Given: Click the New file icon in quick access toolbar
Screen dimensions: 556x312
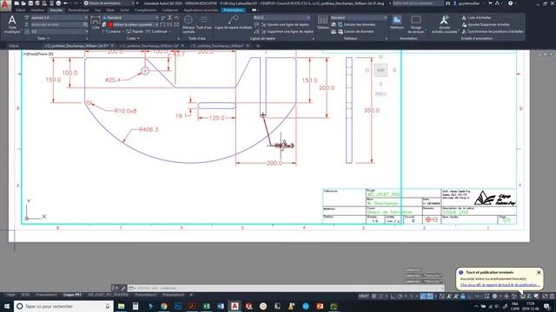Looking at the screenshot, I should click(17, 3).
